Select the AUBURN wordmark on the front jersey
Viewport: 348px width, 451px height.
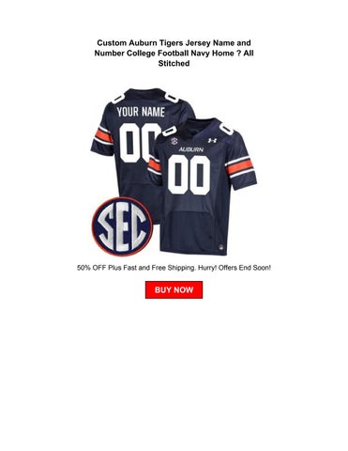pos(190,149)
